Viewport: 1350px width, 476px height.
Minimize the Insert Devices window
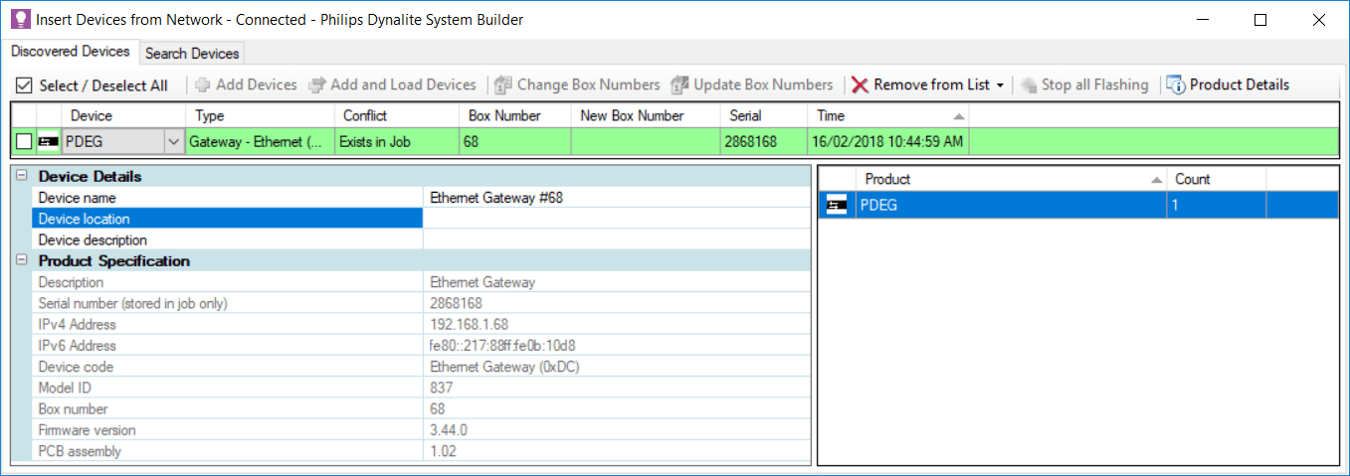pyautogui.click(x=1203, y=20)
